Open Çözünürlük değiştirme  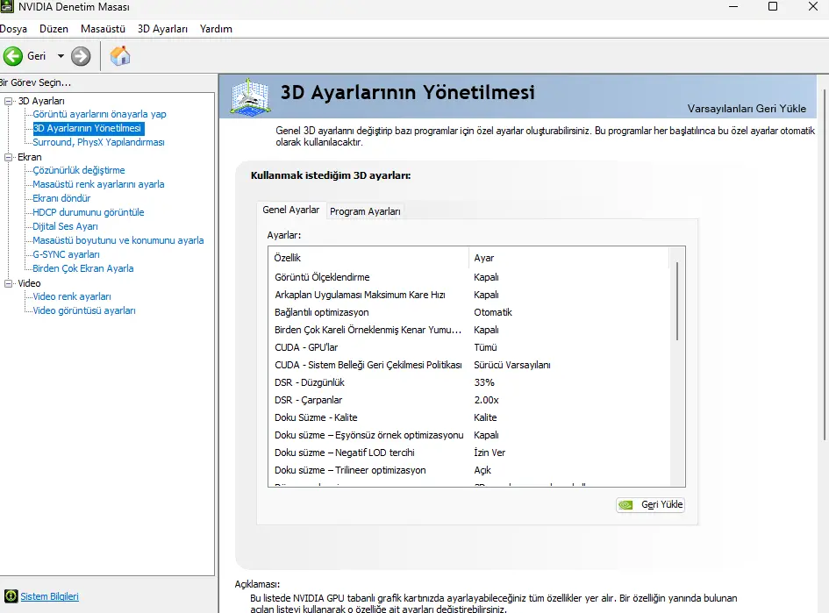(79, 170)
